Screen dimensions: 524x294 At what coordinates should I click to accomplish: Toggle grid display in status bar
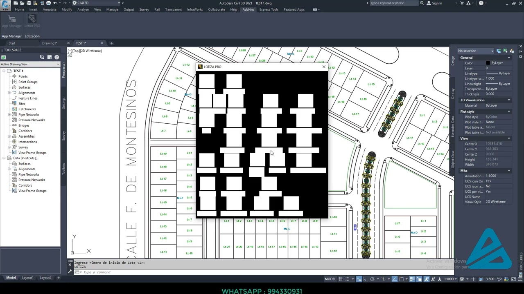coord(341,279)
